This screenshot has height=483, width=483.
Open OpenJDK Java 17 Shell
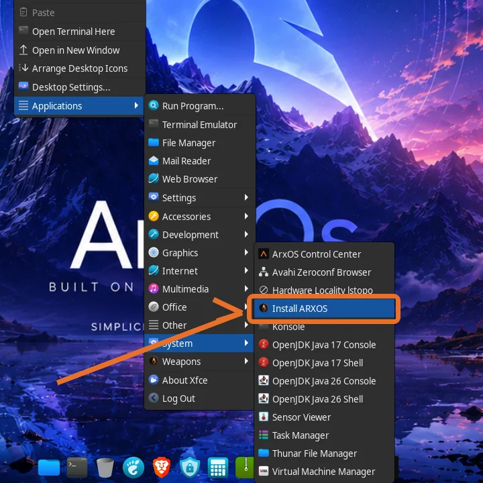pyautogui.click(x=324, y=363)
